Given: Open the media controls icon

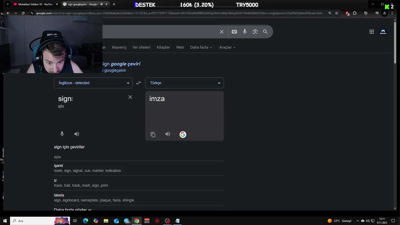Looking at the screenshot, I should [x=377, y=13].
